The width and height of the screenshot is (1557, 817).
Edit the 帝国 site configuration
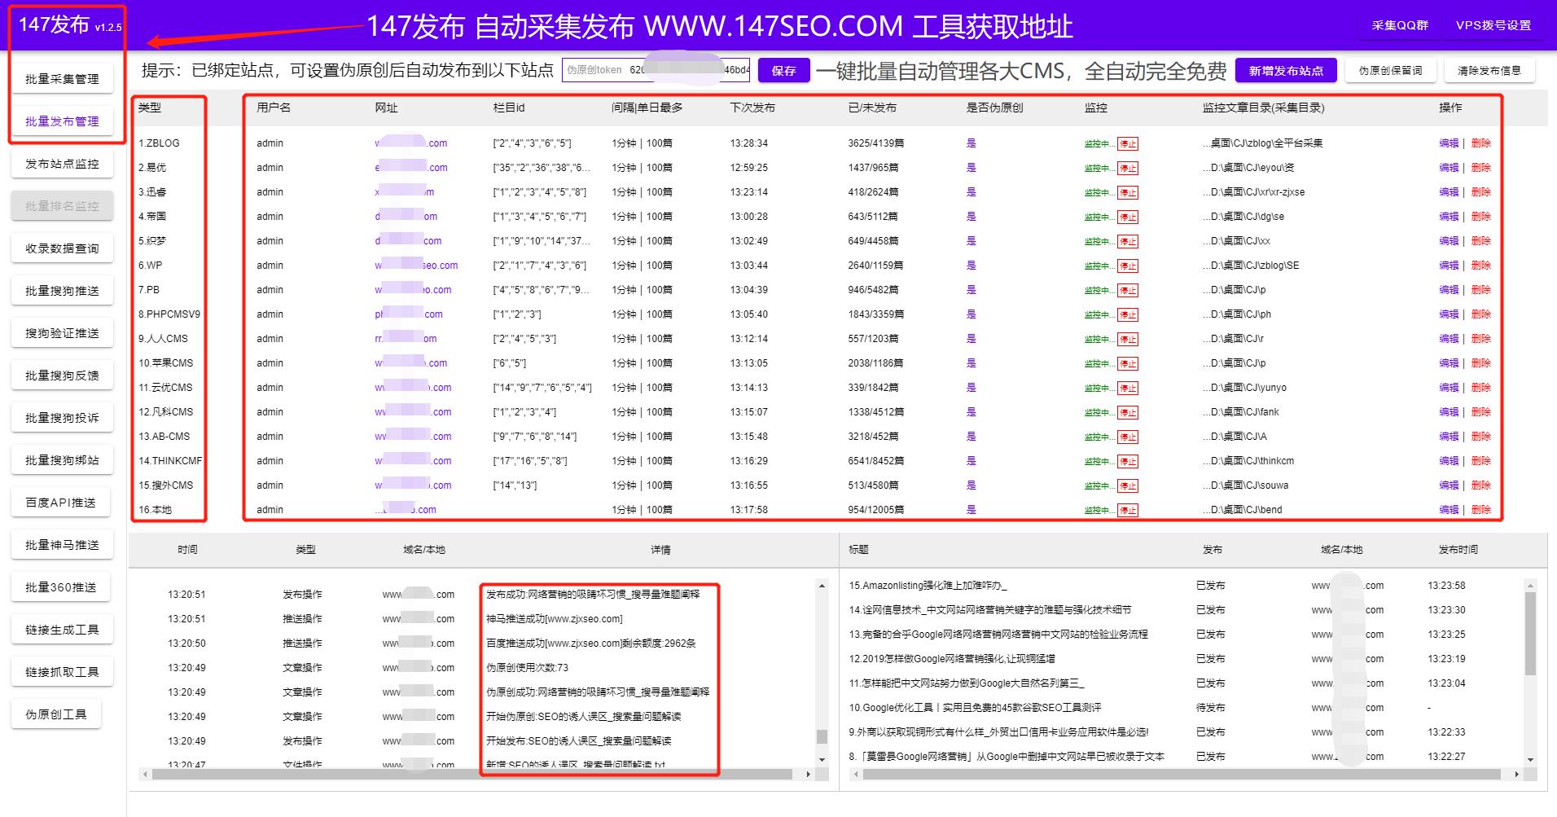point(1450,217)
